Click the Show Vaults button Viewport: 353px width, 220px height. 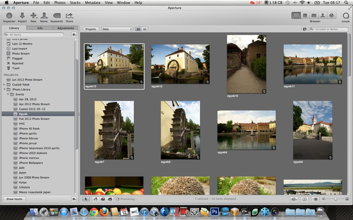pyautogui.click(x=14, y=199)
